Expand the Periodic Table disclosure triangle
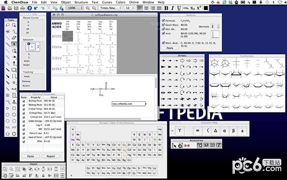The width and height of the screenshot is (287, 180). [x=71, y=175]
